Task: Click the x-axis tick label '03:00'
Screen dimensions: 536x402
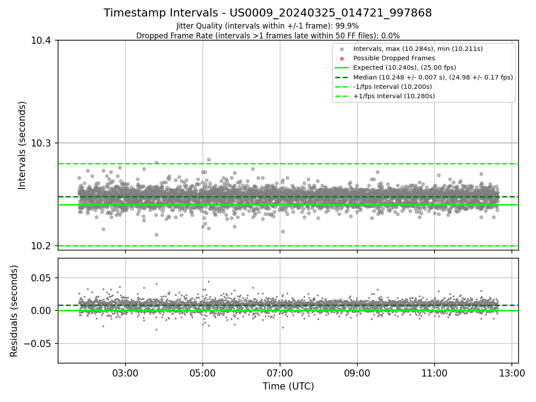Action: click(x=126, y=373)
